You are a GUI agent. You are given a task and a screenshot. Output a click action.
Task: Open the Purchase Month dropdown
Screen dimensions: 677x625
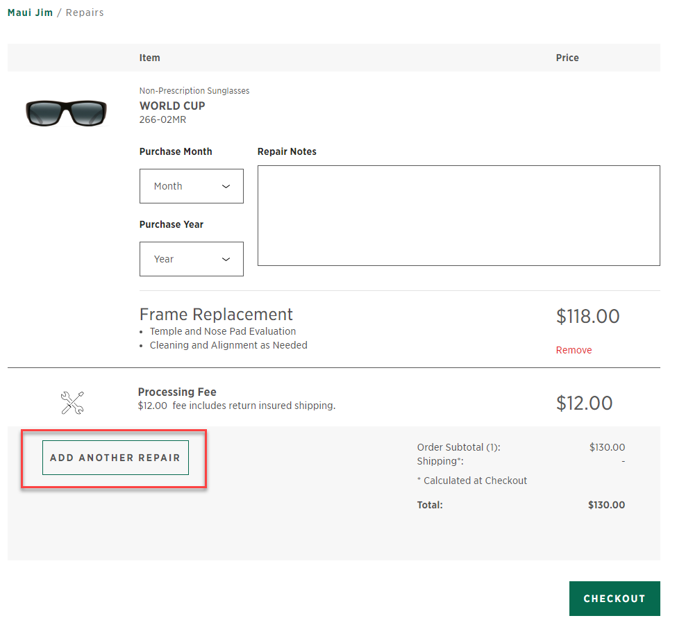(x=191, y=186)
